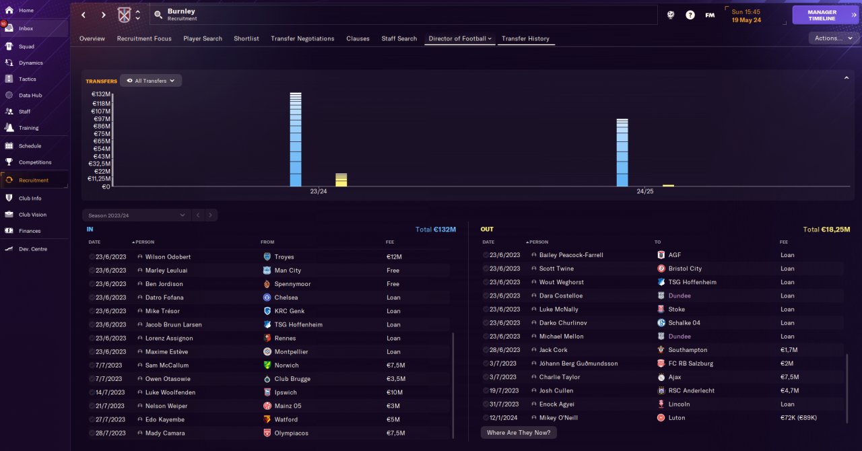This screenshot has width=862, height=451.
Task: Go to the previous season arrow
Action: 198,215
